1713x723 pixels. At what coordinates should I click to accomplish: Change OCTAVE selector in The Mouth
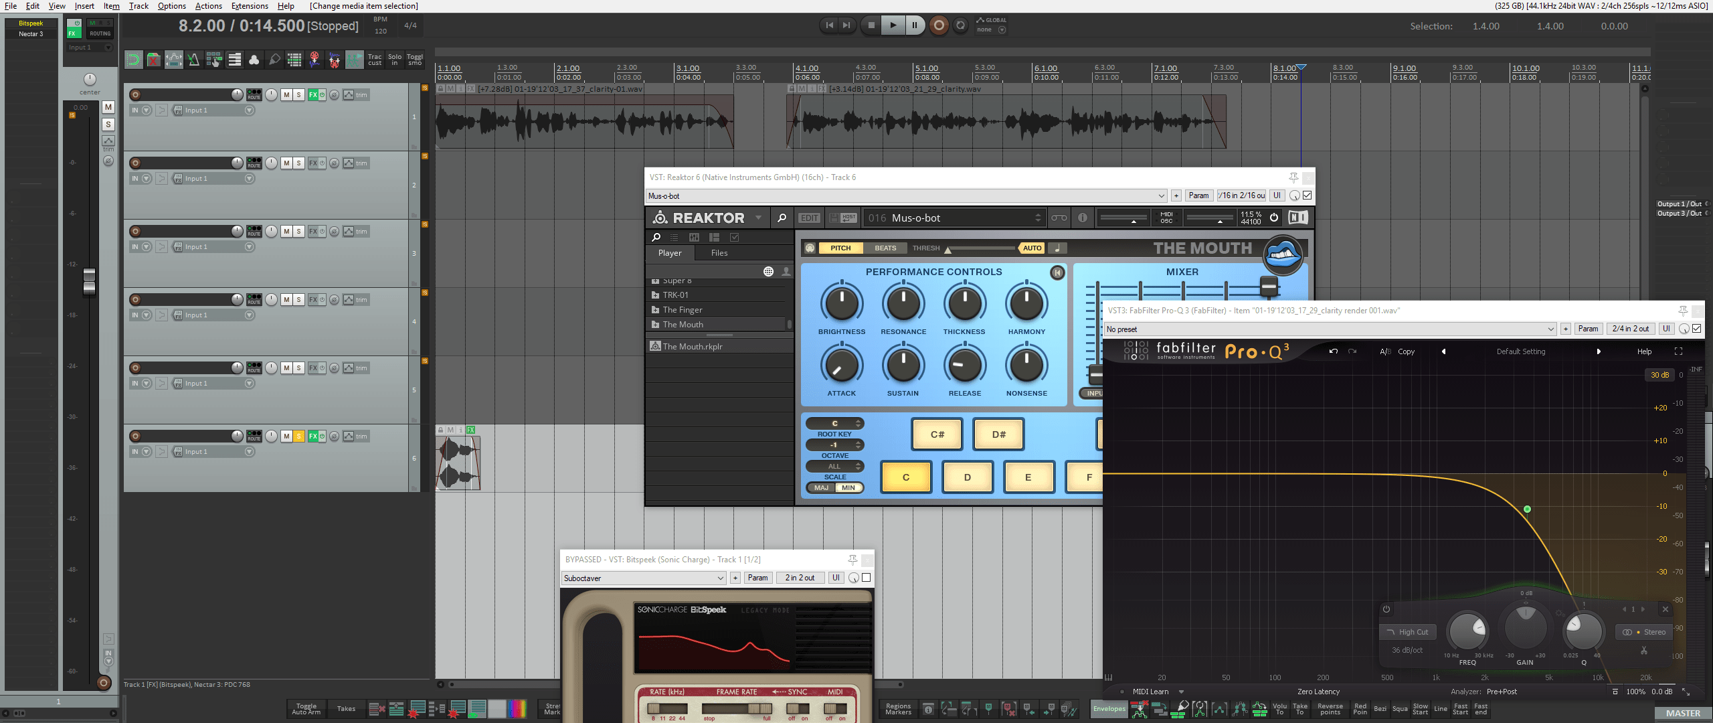pyautogui.click(x=834, y=445)
